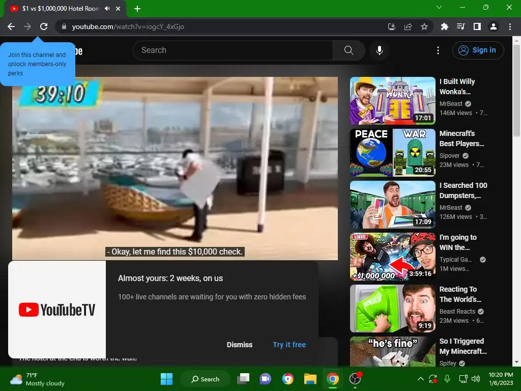Search with your voice microphone button
This screenshot has width=521, height=391.
tap(380, 50)
